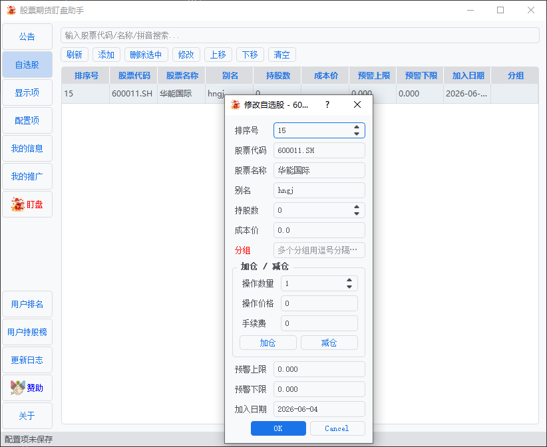Screen dimensions: 547x447
Task: Click status bar text 配置项未保存
Action: (29, 439)
